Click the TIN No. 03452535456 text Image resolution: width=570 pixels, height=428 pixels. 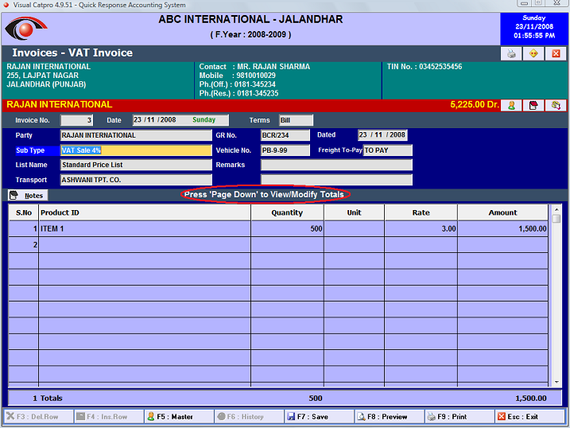(x=425, y=67)
